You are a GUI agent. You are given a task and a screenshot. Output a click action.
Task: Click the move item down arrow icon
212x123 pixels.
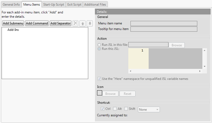pyautogui.click(x=90, y=23)
